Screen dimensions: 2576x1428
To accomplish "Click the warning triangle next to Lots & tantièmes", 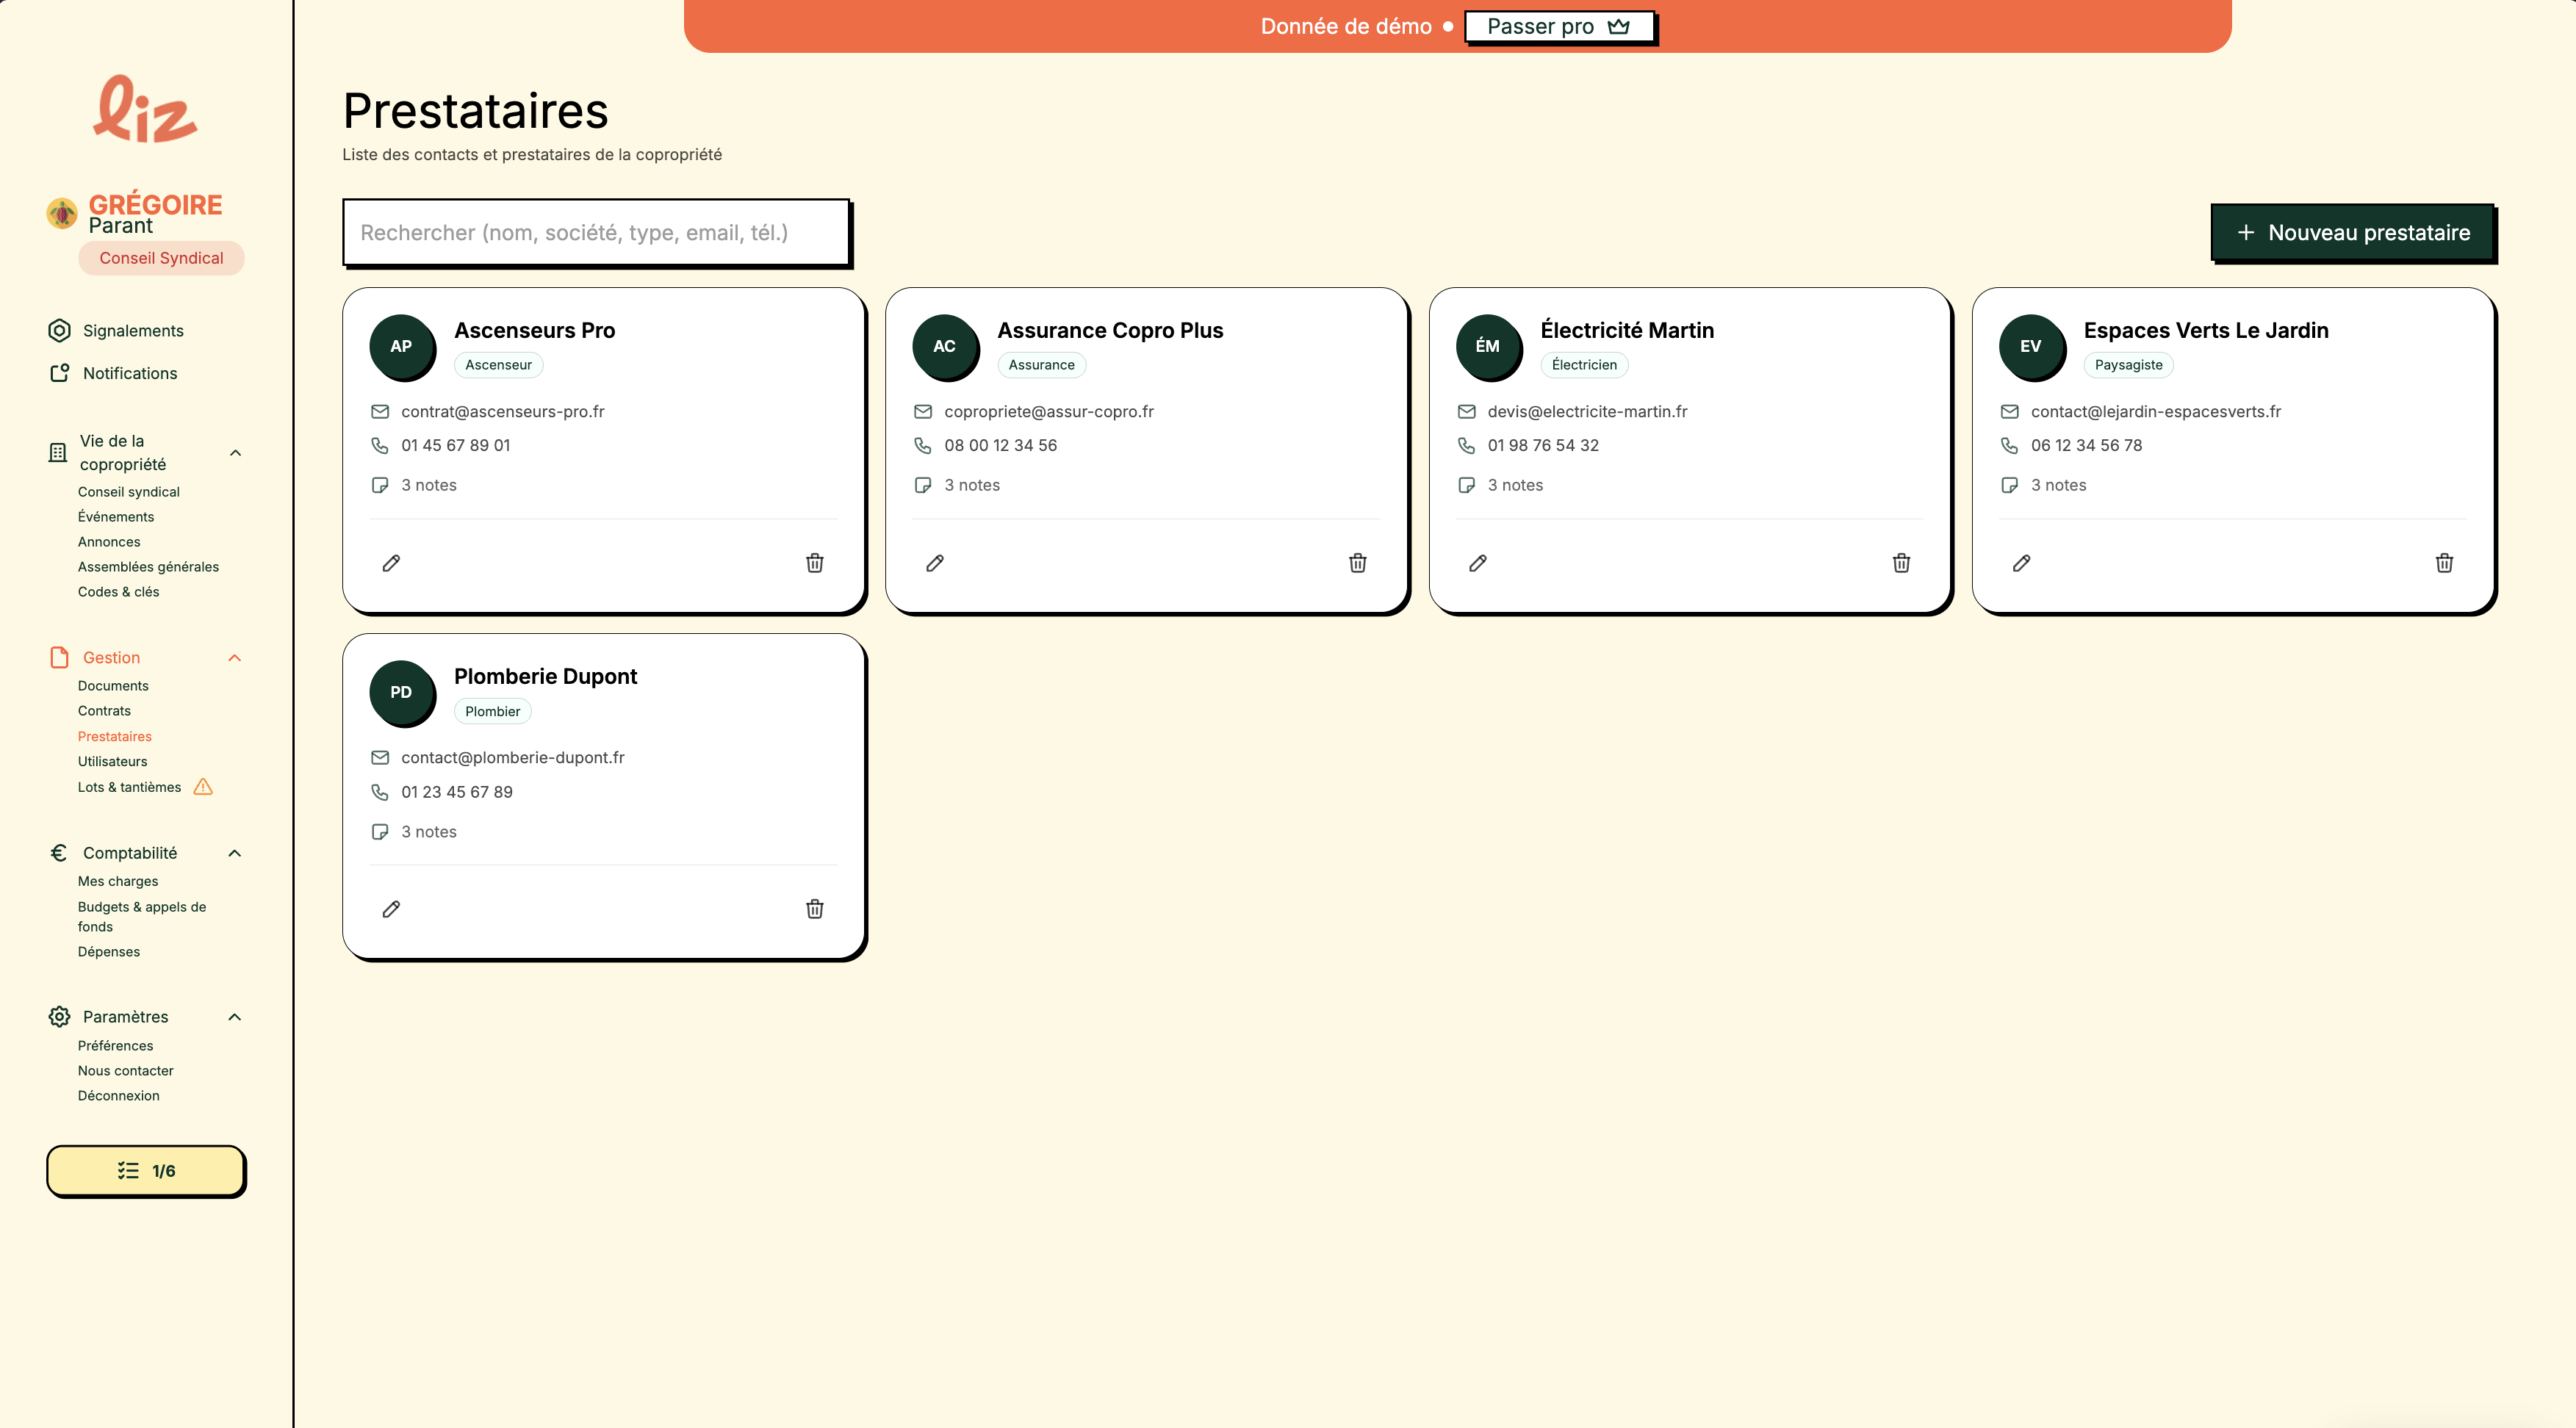I will [x=203, y=787].
